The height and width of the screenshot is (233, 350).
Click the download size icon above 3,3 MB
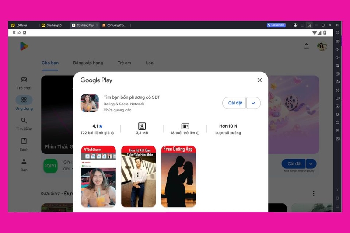[142, 126]
